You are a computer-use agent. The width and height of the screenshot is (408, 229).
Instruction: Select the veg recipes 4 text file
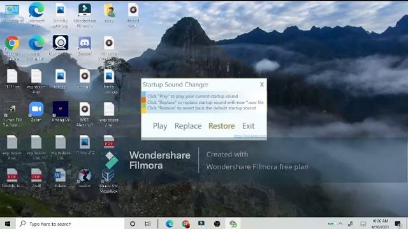[x=36, y=81]
